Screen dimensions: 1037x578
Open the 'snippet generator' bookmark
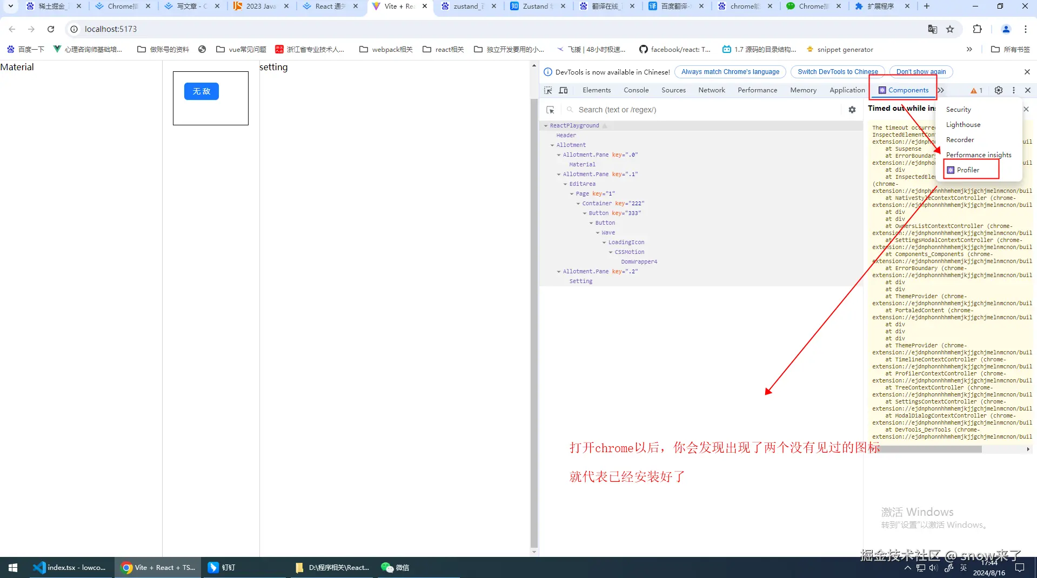point(839,49)
